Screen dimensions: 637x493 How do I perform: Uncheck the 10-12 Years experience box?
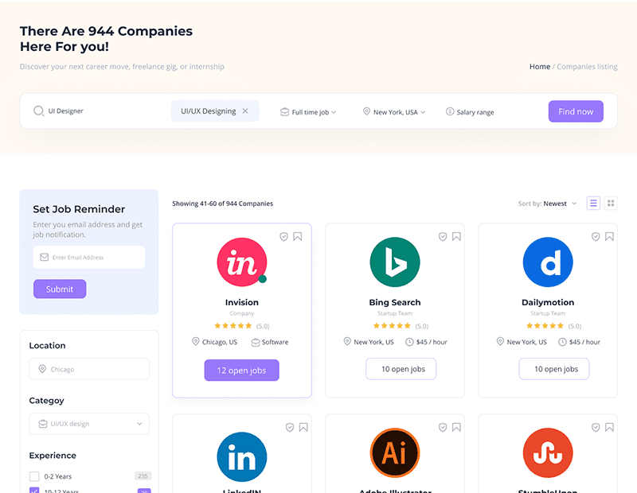(34, 491)
